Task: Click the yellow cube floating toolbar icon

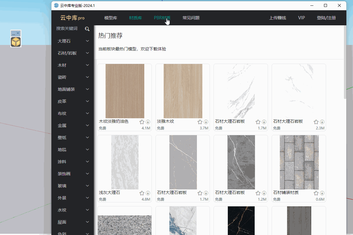Action: click(x=16, y=42)
